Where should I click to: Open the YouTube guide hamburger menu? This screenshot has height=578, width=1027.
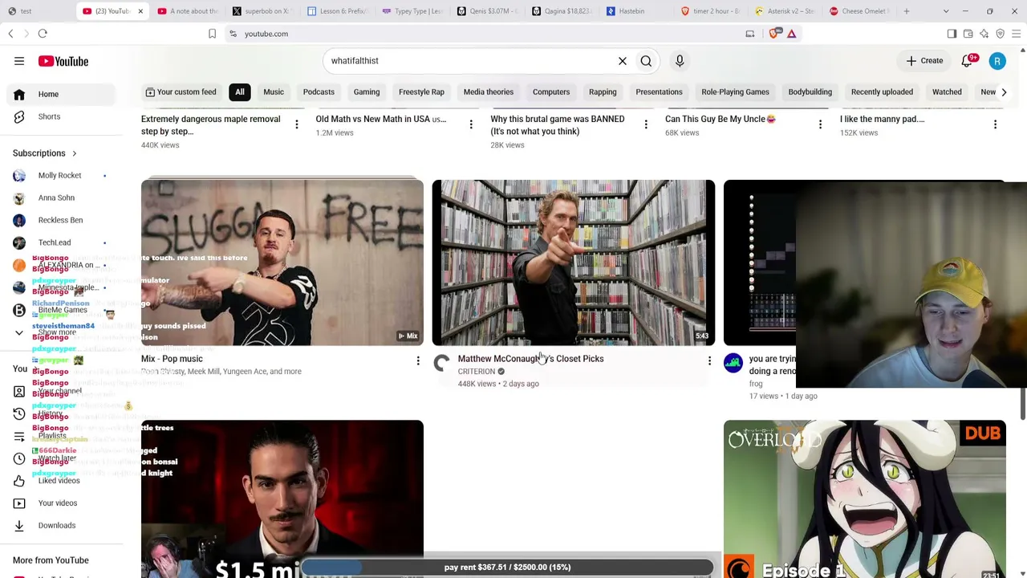click(19, 61)
